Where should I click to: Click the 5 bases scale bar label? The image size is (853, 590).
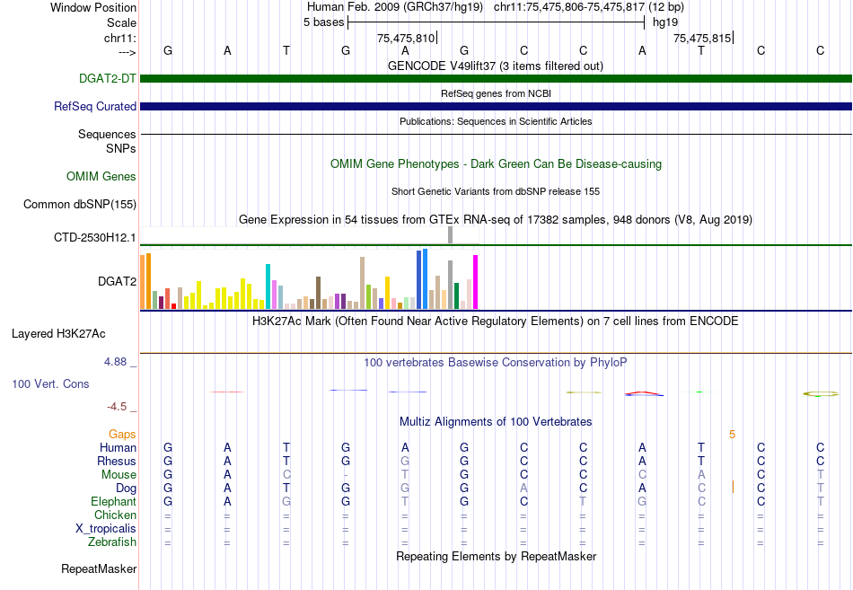coord(323,22)
